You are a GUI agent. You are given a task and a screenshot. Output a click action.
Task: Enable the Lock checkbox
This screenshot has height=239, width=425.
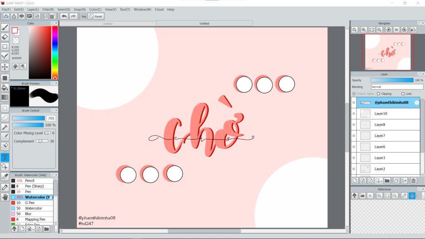[403, 94]
